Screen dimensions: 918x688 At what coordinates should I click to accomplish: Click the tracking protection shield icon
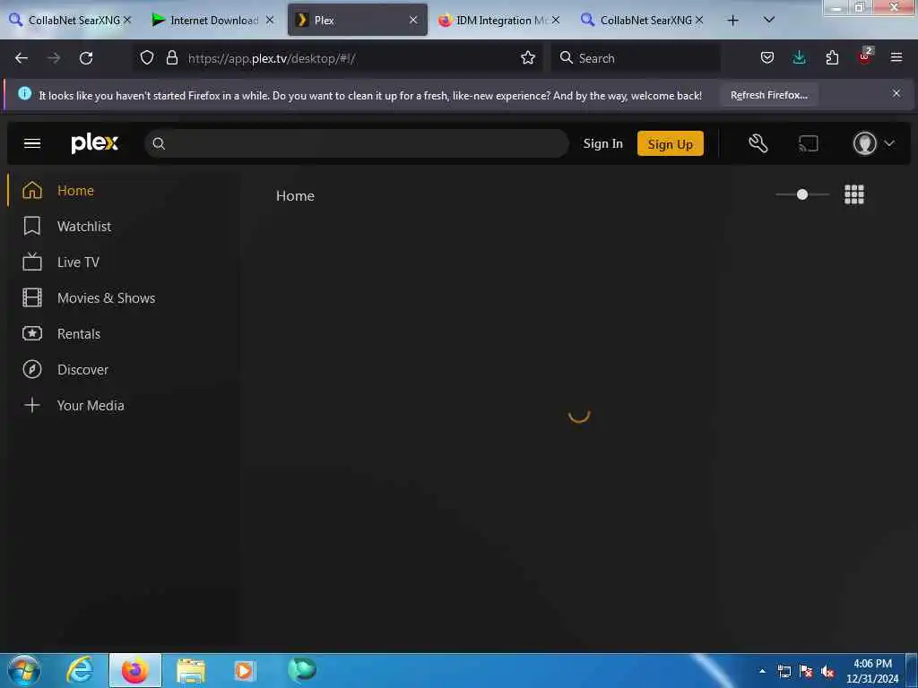point(147,57)
